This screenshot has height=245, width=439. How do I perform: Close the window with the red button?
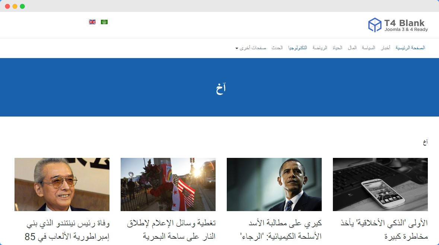point(7,6)
